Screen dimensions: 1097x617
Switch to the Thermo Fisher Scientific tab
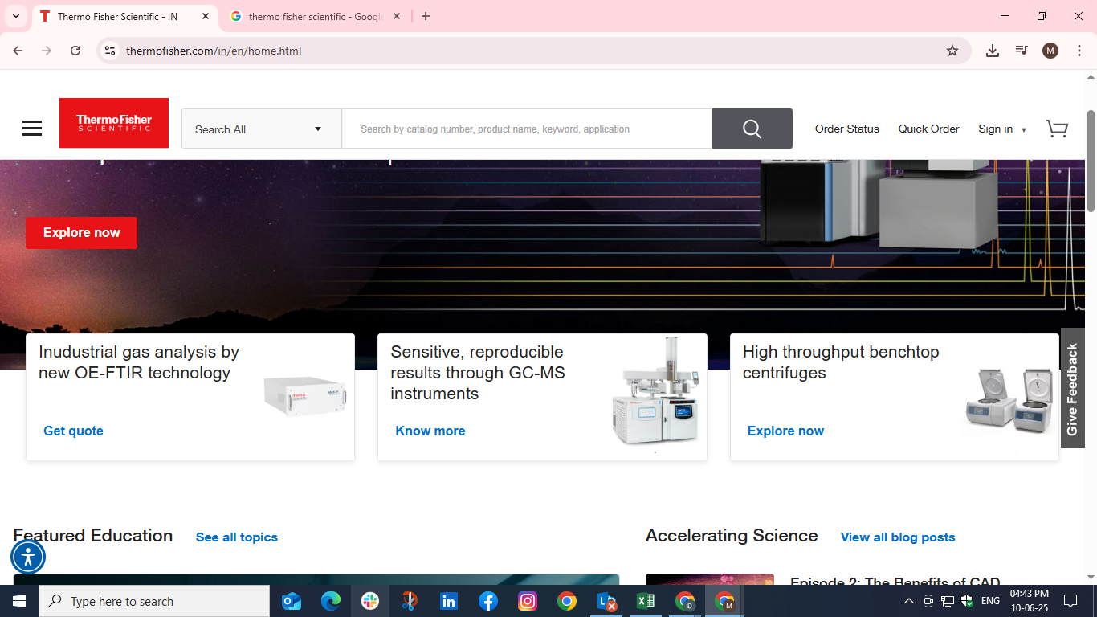pos(124,16)
